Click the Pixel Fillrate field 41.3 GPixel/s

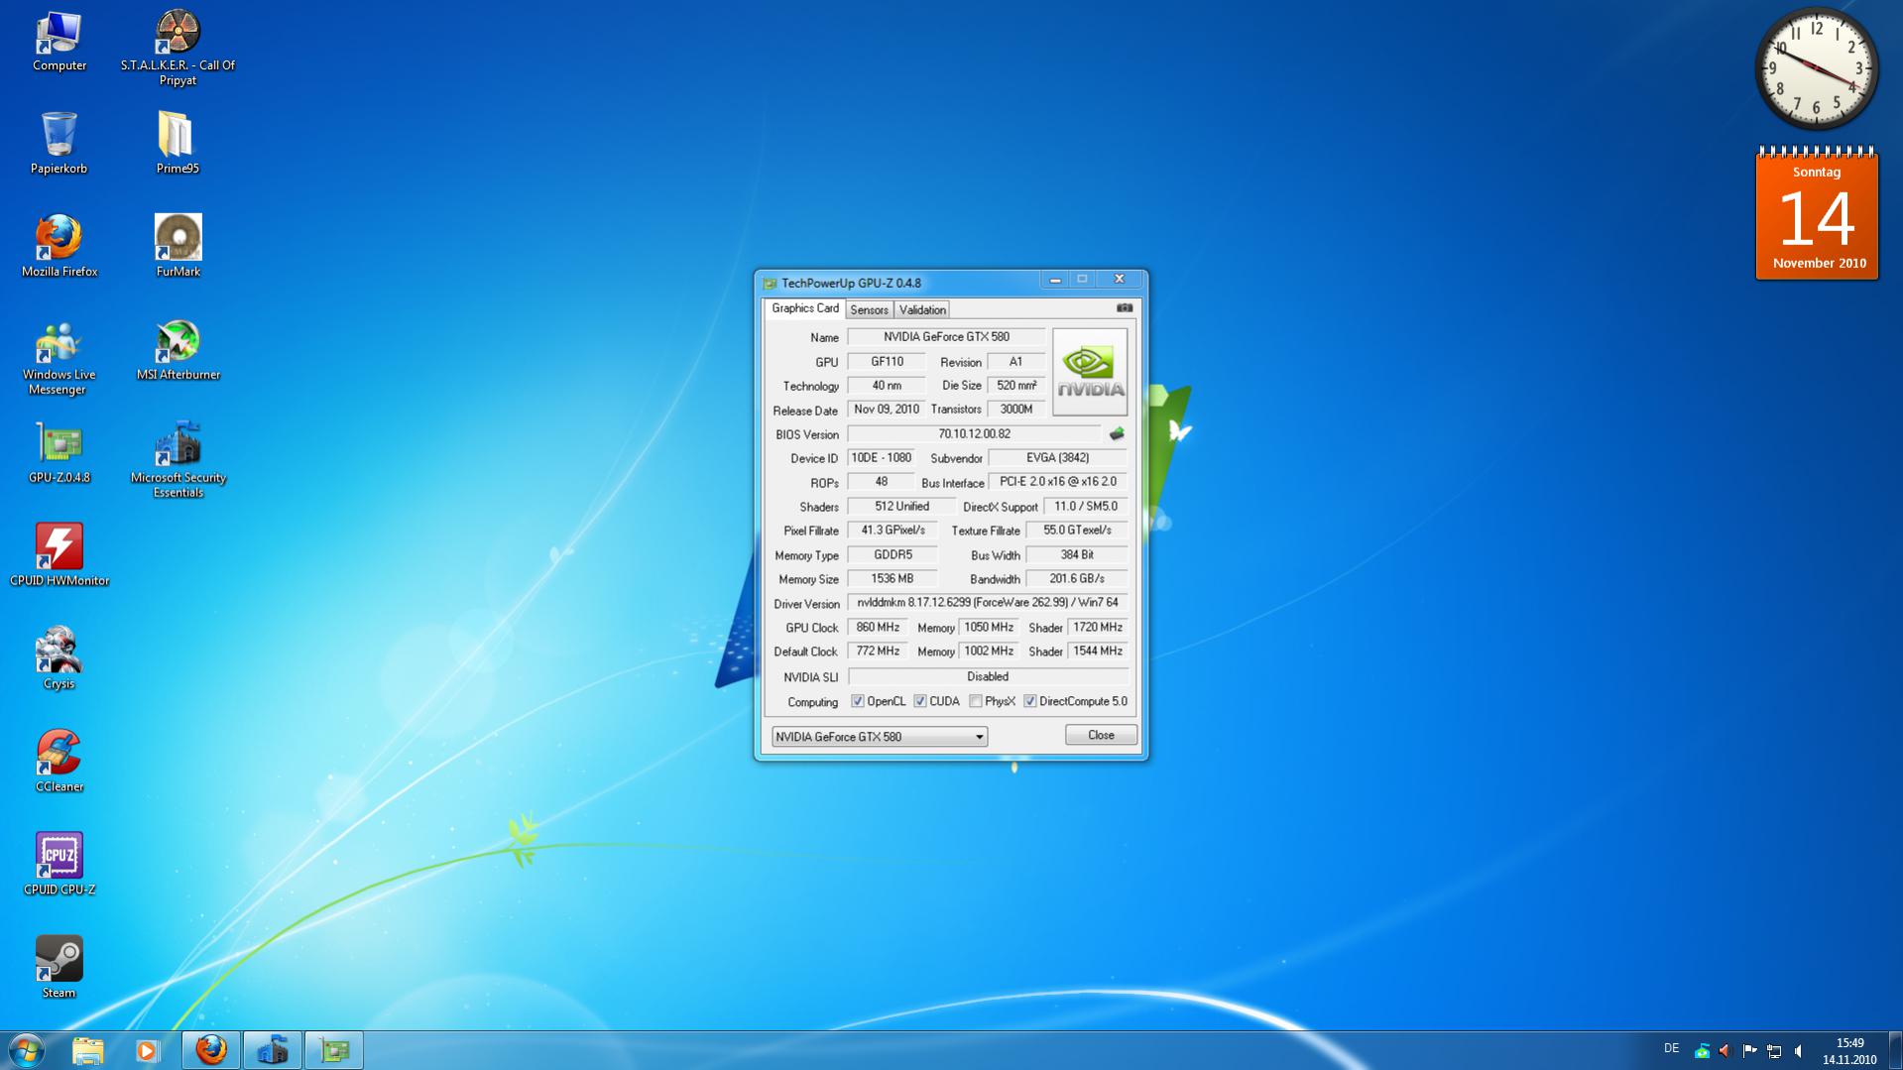tap(892, 531)
